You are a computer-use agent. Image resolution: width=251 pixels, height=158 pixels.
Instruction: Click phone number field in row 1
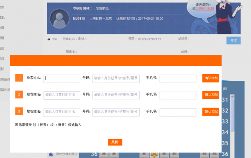click(178, 79)
